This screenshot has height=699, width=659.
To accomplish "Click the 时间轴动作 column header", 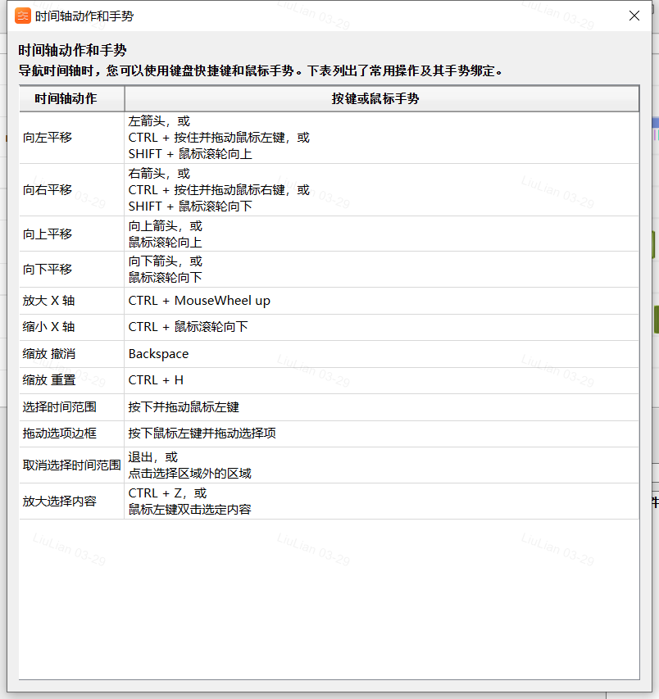I will pyautogui.click(x=72, y=98).
